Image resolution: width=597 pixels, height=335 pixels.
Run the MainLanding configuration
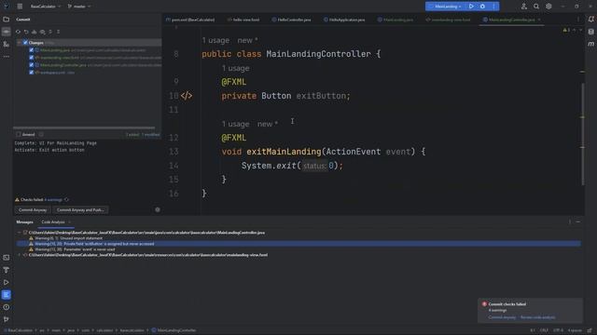[471, 7]
